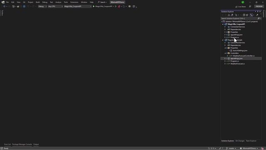
Task: Click the Search button in title bar
Action: tap(102, 2)
